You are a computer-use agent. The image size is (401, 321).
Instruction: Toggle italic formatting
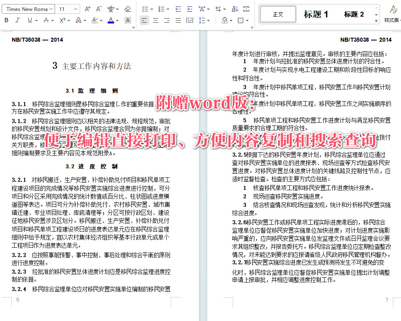coord(17,19)
